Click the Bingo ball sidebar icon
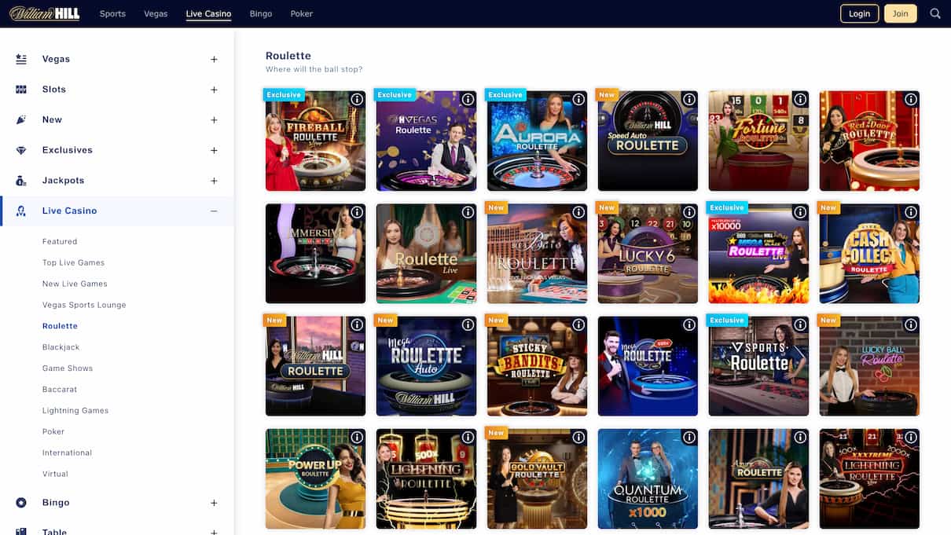The image size is (951, 535). pyautogui.click(x=21, y=503)
